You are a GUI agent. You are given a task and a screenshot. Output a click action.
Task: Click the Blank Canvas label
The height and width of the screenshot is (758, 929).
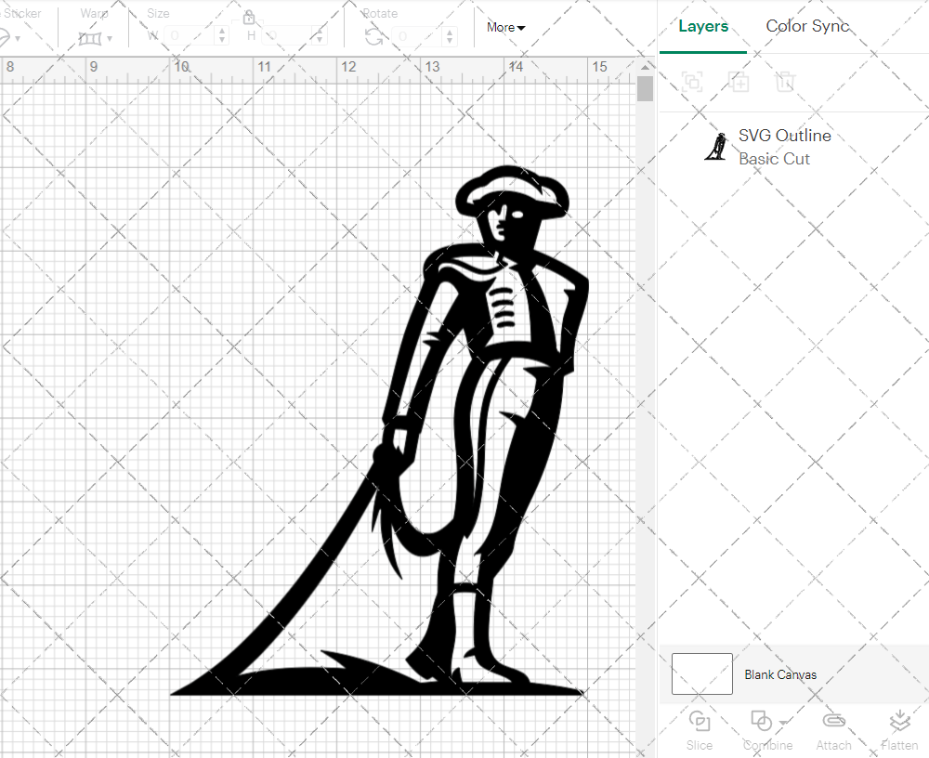(780, 674)
